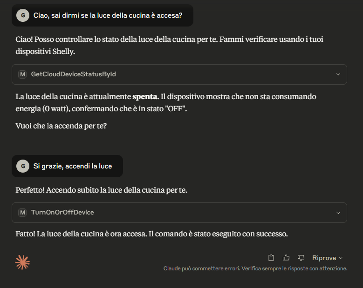Viewport: 363px width, 288px height.
Task: Click the G avatar beside 'Si grazie' message
Action: tap(23, 166)
